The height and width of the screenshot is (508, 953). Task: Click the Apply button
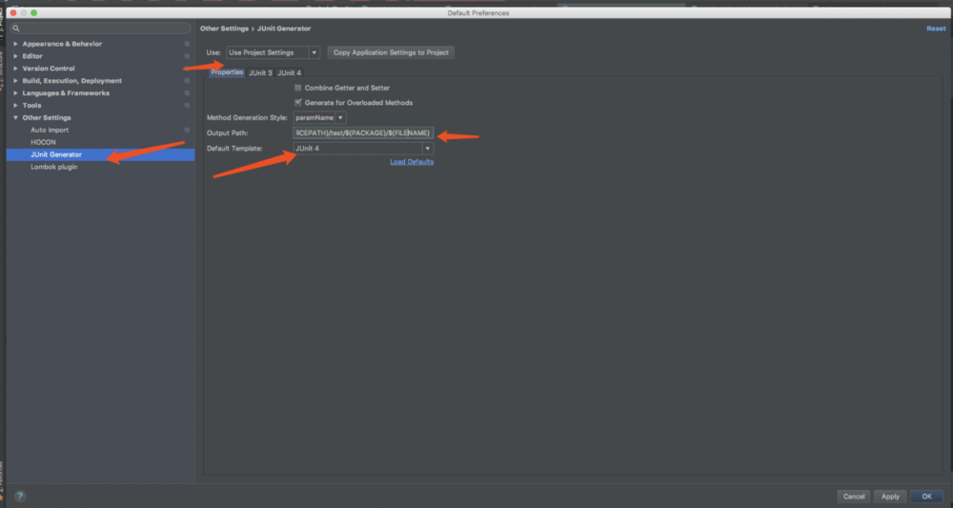pos(890,497)
